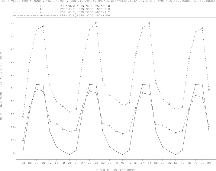The width and height of the screenshot is (216, 171).
Task: Click x-axis tick label 18
Action: pyautogui.click(x=63, y=163)
